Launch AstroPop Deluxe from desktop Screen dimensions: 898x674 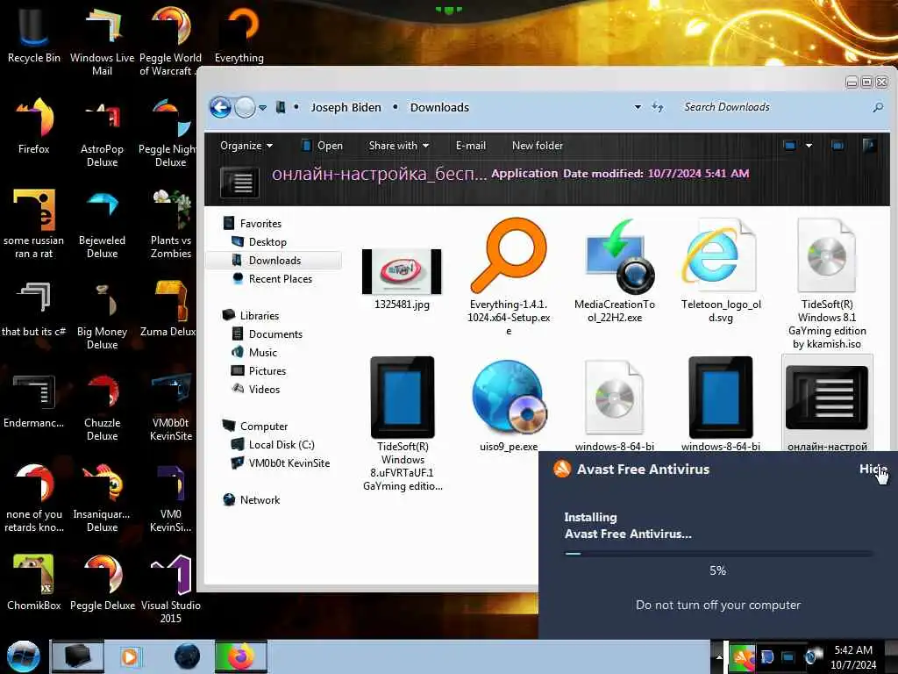[102, 133]
